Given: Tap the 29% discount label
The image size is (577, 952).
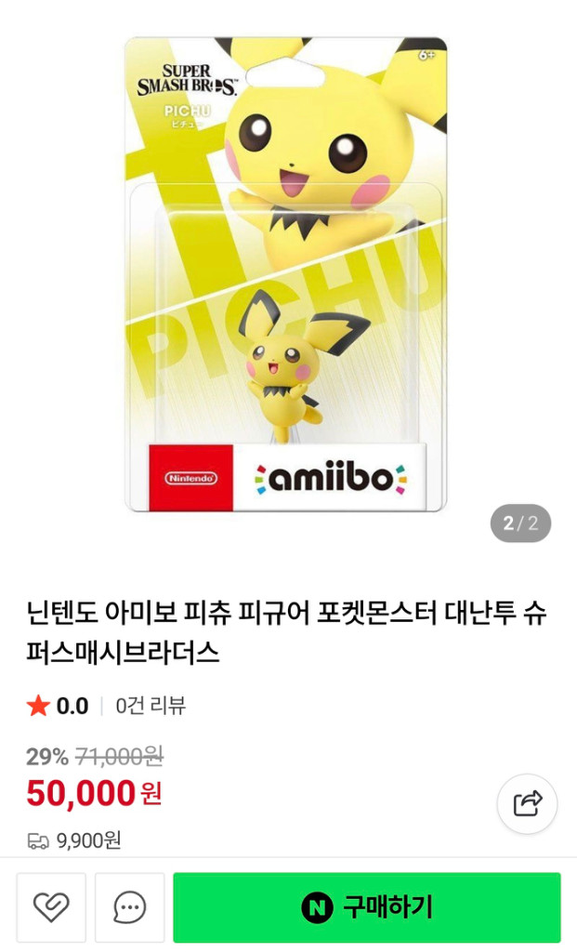Looking at the screenshot, I should coord(46,757).
